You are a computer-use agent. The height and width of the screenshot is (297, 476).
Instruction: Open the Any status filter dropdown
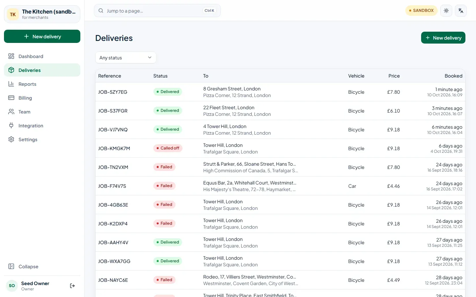click(126, 57)
